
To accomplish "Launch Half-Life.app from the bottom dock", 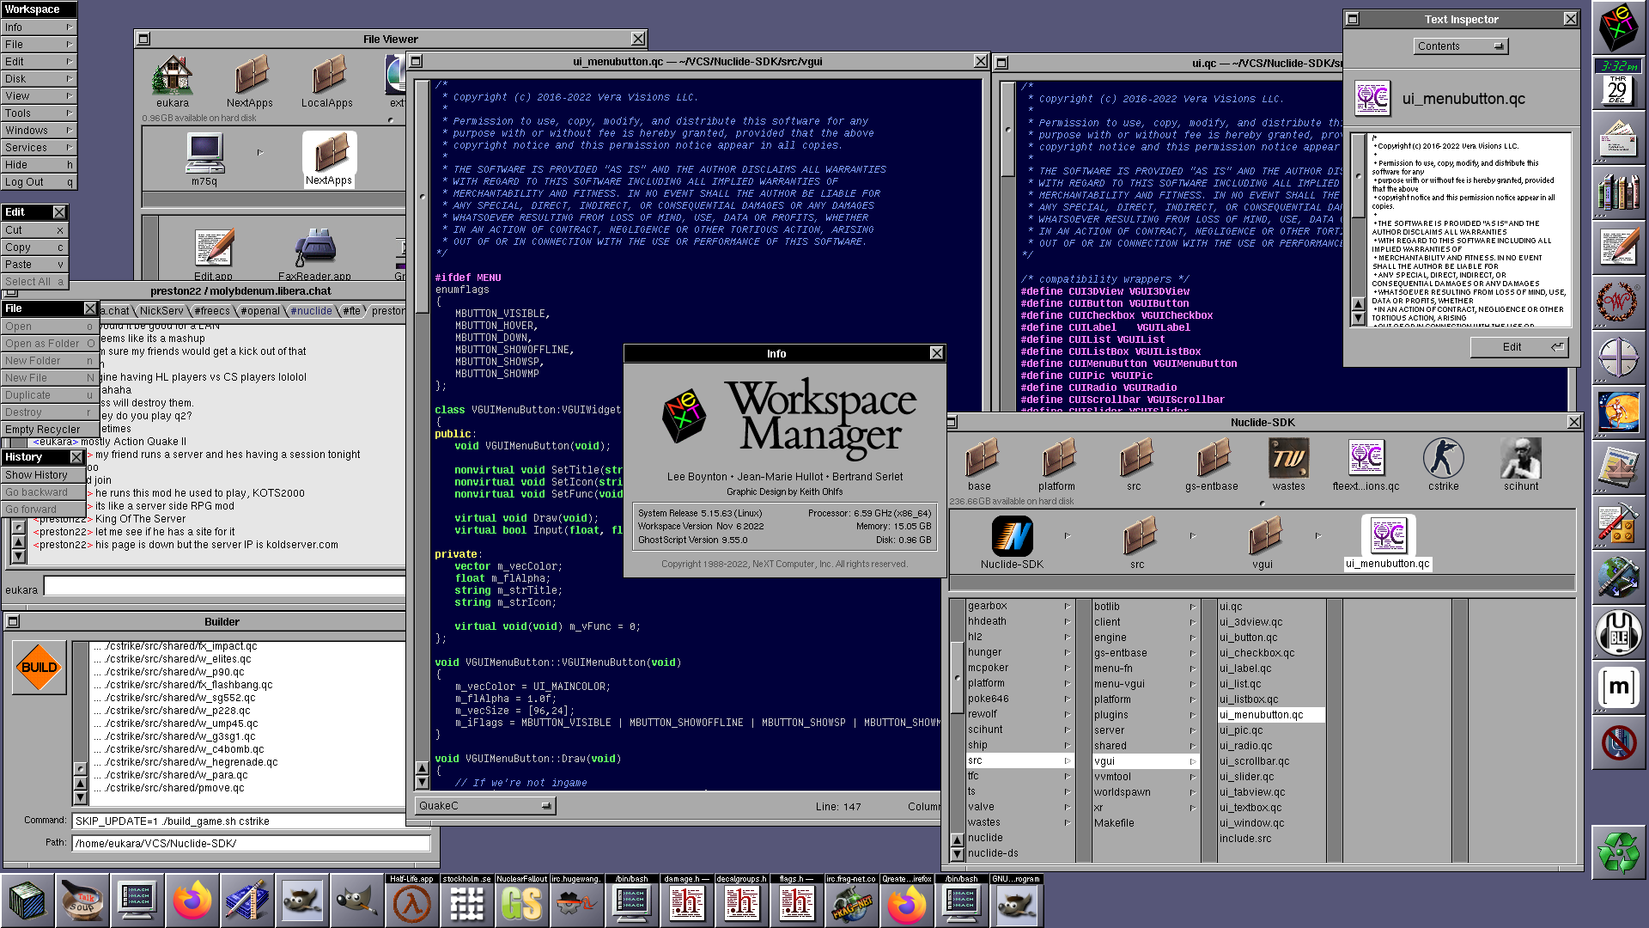I will click(x=412, y=904).
